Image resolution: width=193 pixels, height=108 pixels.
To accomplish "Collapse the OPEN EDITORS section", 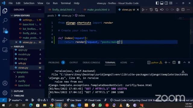I will pos(22,16).
